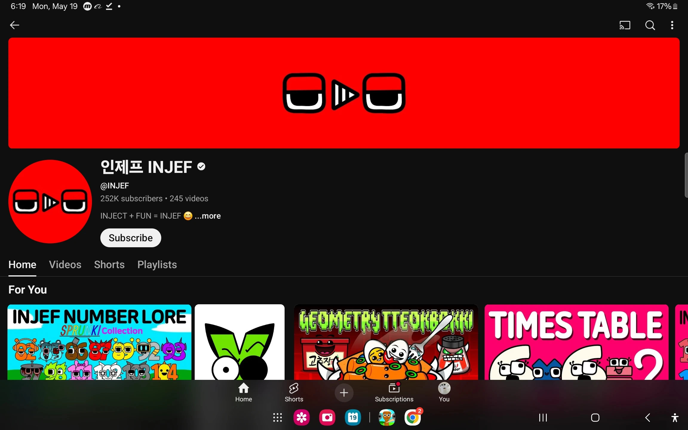This screenshot has width=688, height=430.
Task: Open Shorts from bottom navigation
Action: (x=294, y=392)
